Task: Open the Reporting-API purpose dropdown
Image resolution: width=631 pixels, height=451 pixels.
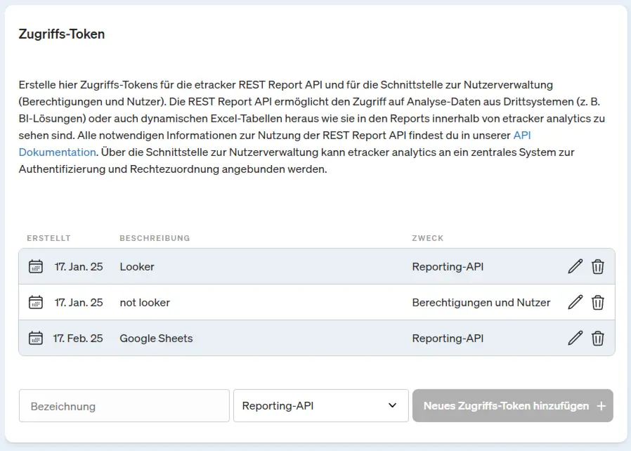Action: 320,405
